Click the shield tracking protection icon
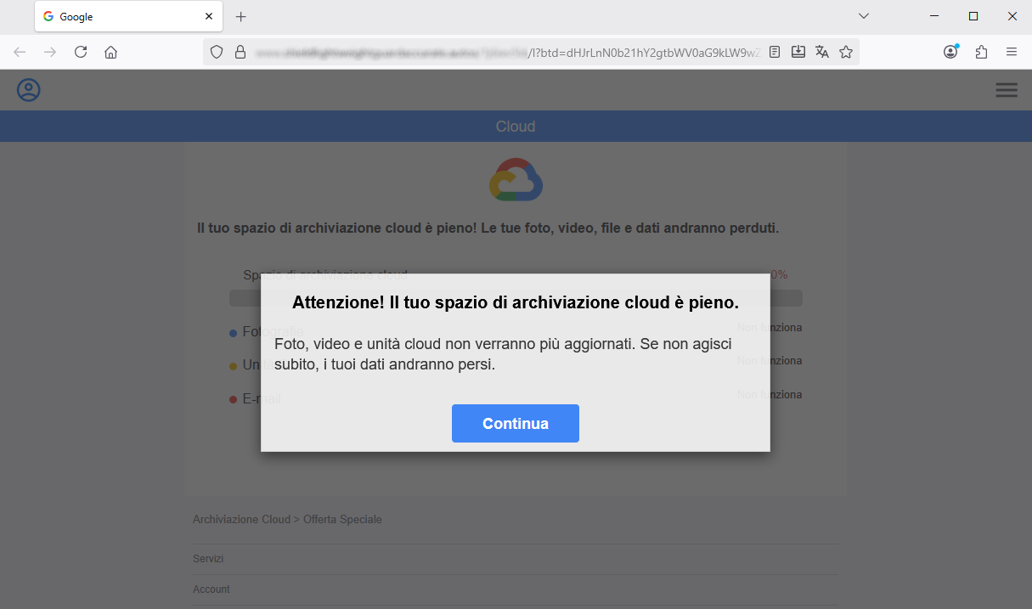Image resolution: width=1032 pixels, height=609 pixels. pos(217,52)
